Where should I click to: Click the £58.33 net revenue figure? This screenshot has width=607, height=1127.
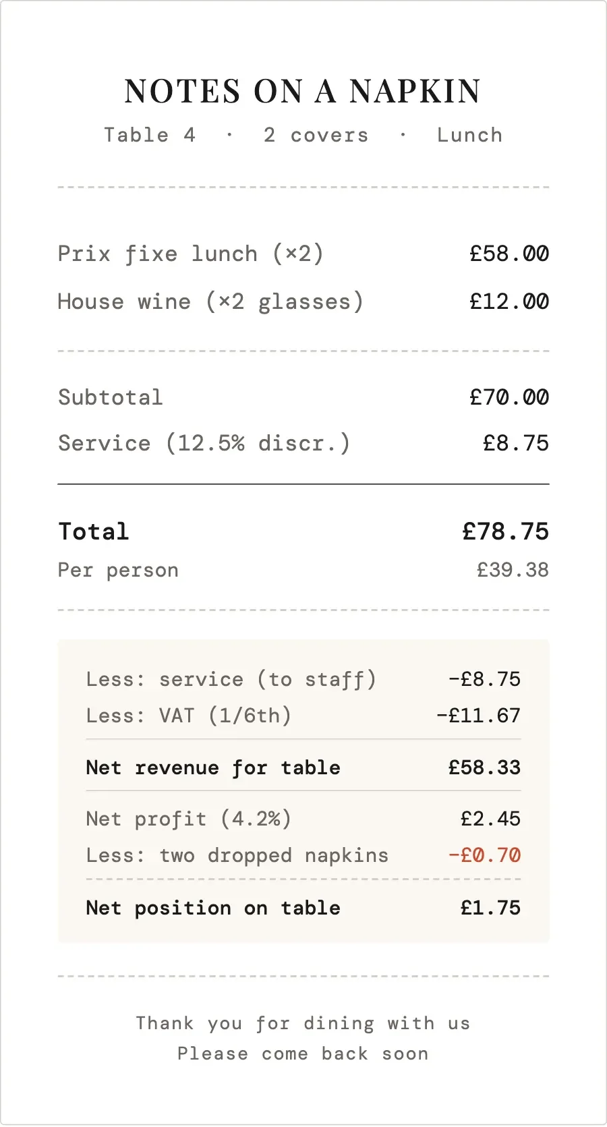click(x=484, y=768)
